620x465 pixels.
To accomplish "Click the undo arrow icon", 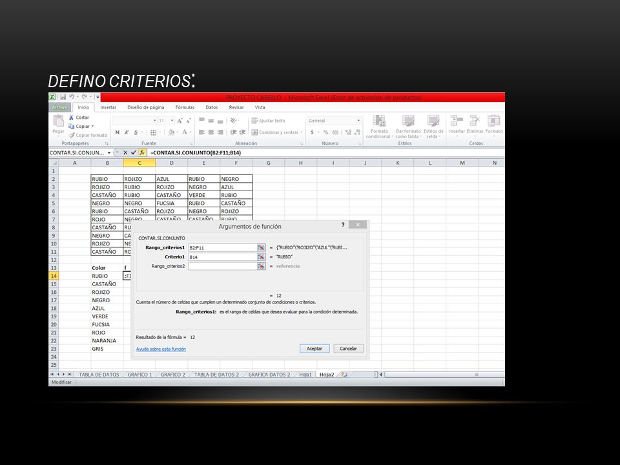I will click(x=72, y=97).
